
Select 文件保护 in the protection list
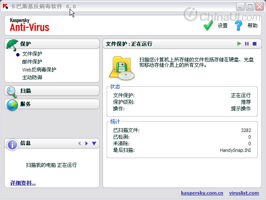pos(32,54)
